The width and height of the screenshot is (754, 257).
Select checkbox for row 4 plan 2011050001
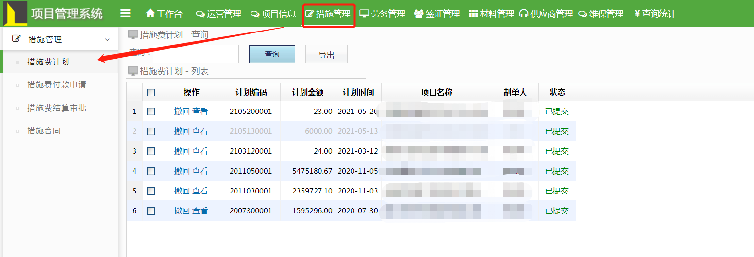151,171
